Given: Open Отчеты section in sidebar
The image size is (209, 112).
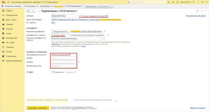Looking at the screenshot, I should click(9, 51).
